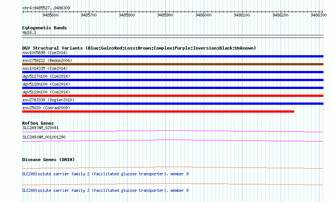This screenshot has height=202, width=334.
Task: Click the blue esv2763339 variant bar
Action: (173, 104)
